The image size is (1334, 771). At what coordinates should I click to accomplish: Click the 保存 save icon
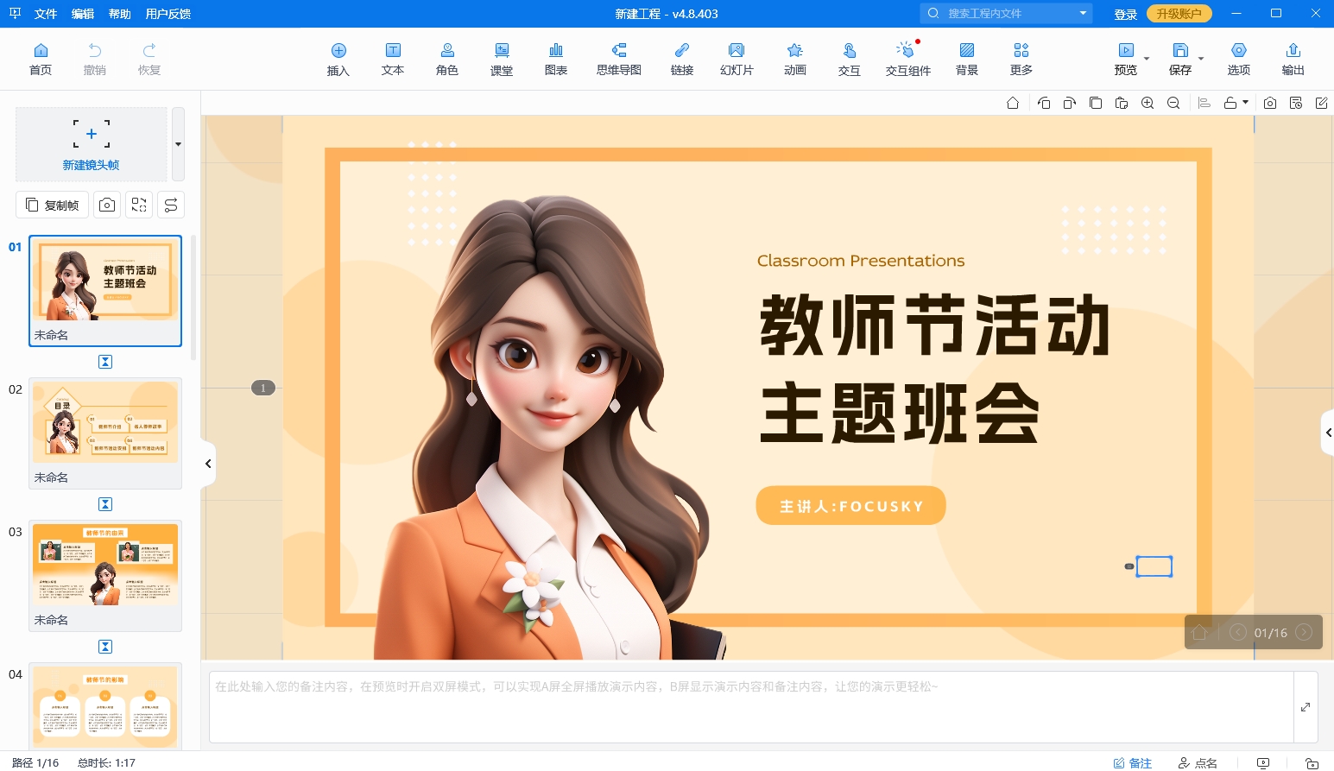(1180, 50)
